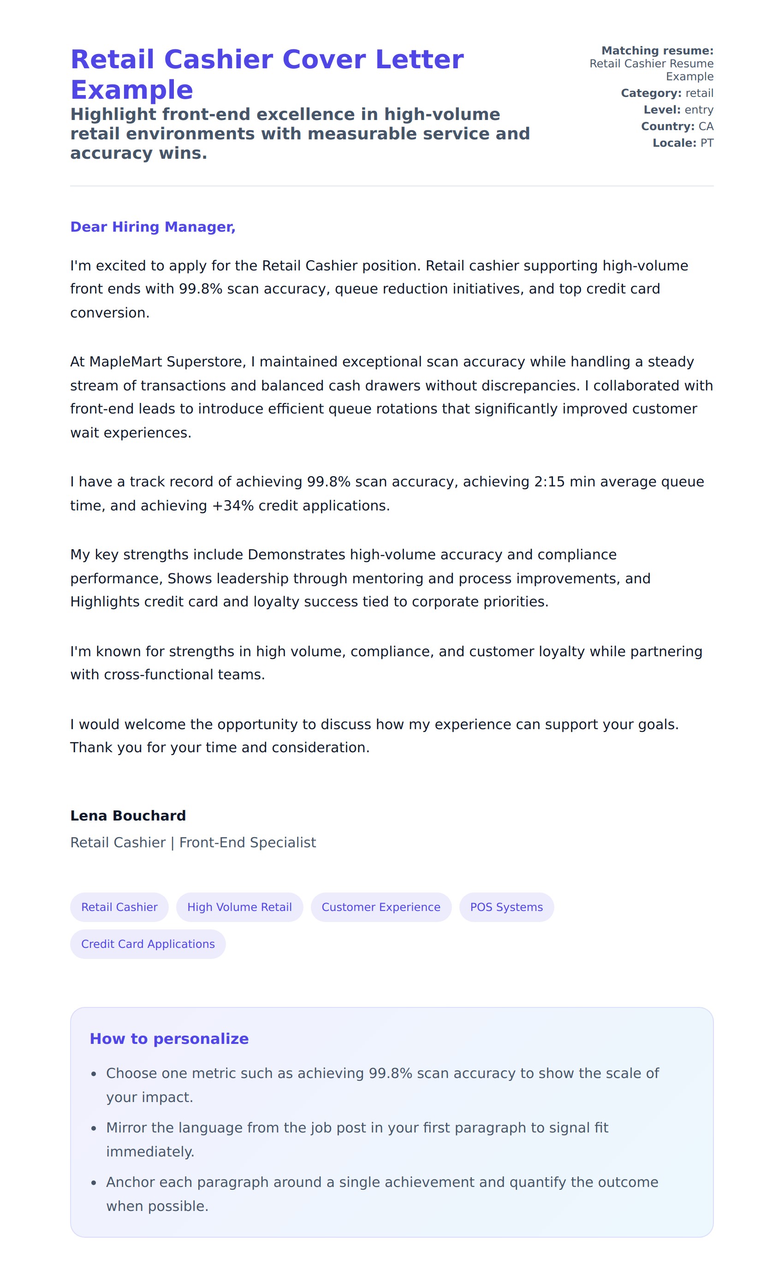
Task: Click the Matching resume label
Action: click(657, 50)
